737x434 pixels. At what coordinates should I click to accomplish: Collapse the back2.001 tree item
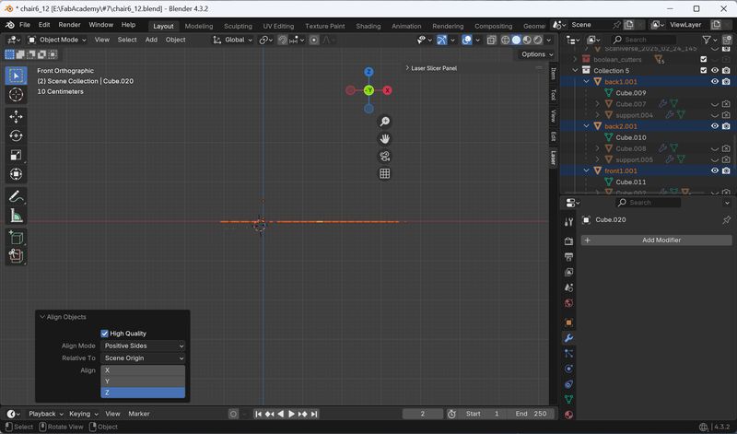pos(586,126)
